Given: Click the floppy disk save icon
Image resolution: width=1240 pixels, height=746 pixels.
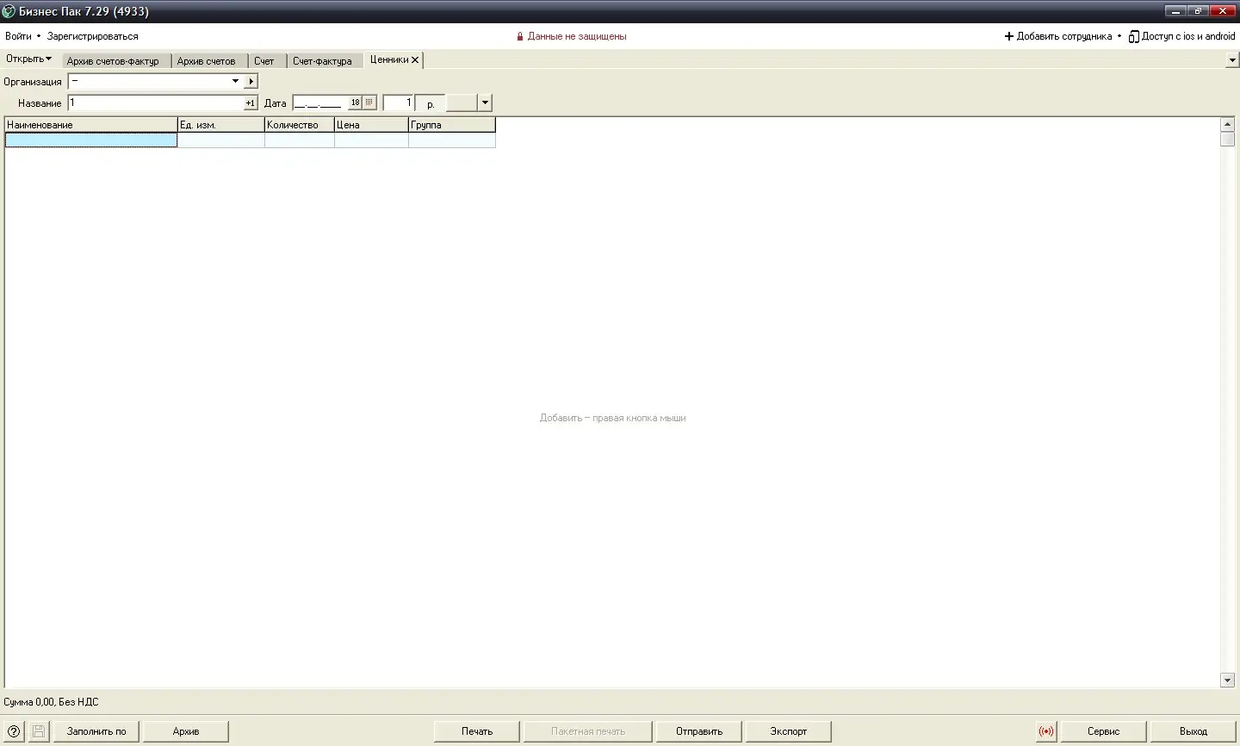Looking at the screenshot, I should [39, 731].
